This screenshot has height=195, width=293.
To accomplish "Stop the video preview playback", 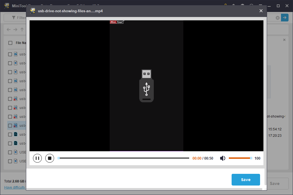I will [49, 158].
